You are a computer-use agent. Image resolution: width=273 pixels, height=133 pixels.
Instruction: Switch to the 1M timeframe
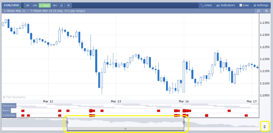[x=27, y=5]
